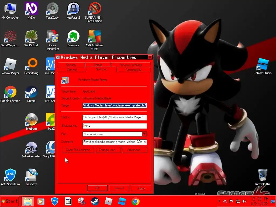Click the Change Icon button
The height and width of the screenshot is (207, 276).
pyautogui.click(x=108, y=150)
